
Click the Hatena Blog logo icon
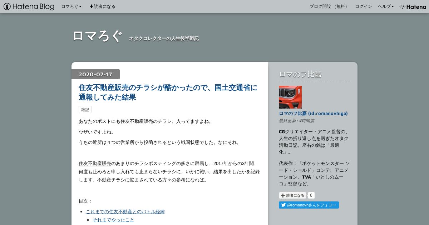(29, 6)
